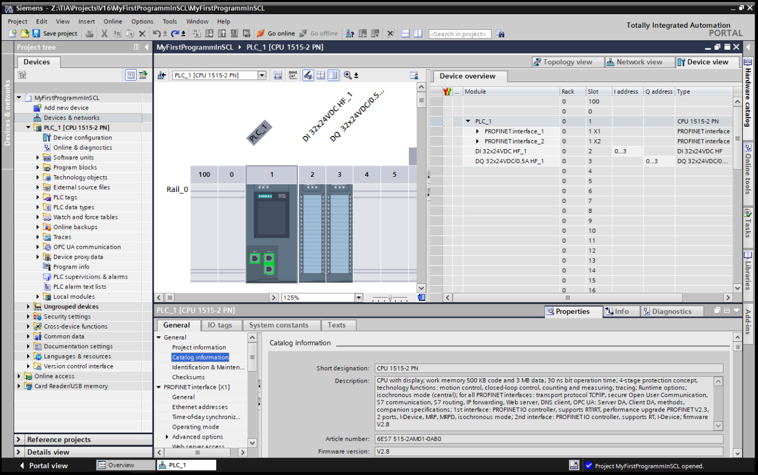
Task: Click inside the Search in project field
Action: (x=459, y=34)
